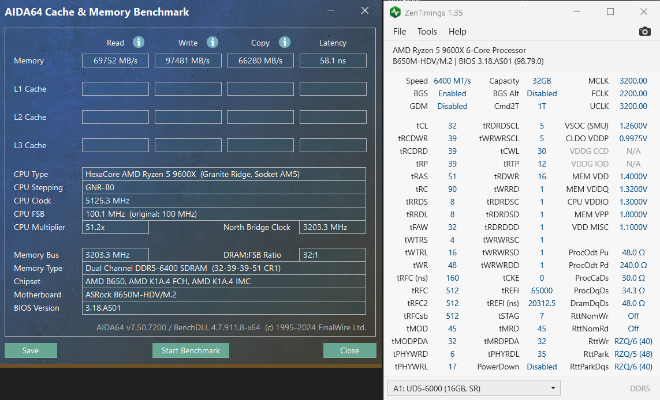The width and height of the screenshot is (660, 400).
Task: Click PowerDown value Disabled
Action: (x=542, y=367)
